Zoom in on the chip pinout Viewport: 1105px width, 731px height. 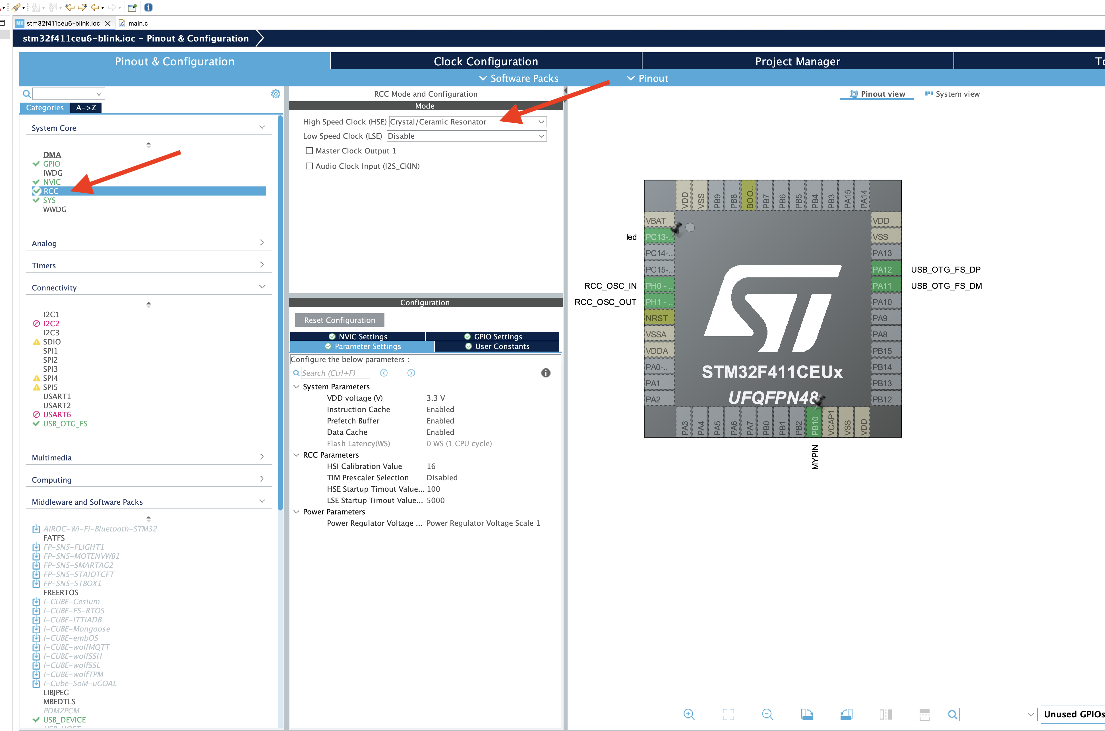[x=689, y=714]
